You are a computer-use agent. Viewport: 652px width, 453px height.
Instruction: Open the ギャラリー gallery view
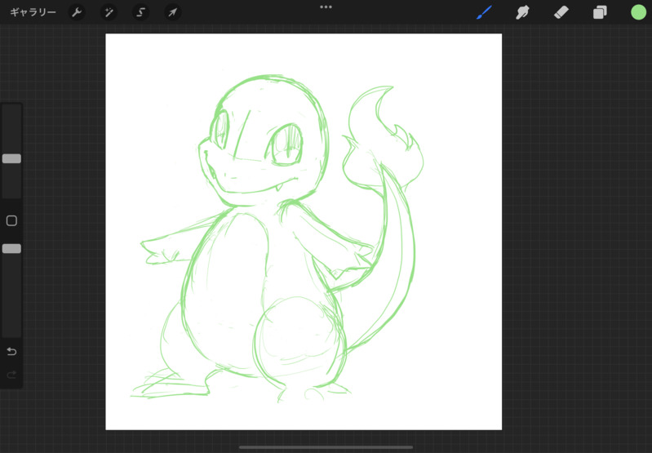tap(33, 12)
